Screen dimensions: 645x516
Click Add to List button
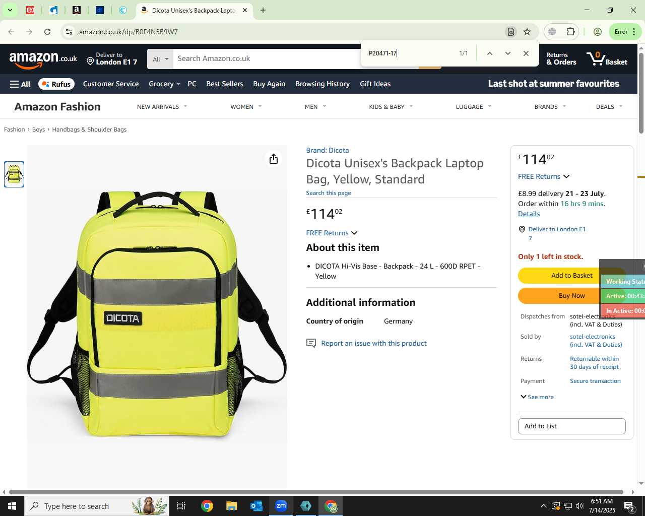pyautogui.click(x=571, y=426)
